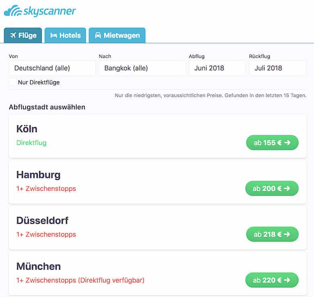Open the Rückflug Juli 2018 date selector
Screen dimensions: 314x297
(x=277, y=68)
